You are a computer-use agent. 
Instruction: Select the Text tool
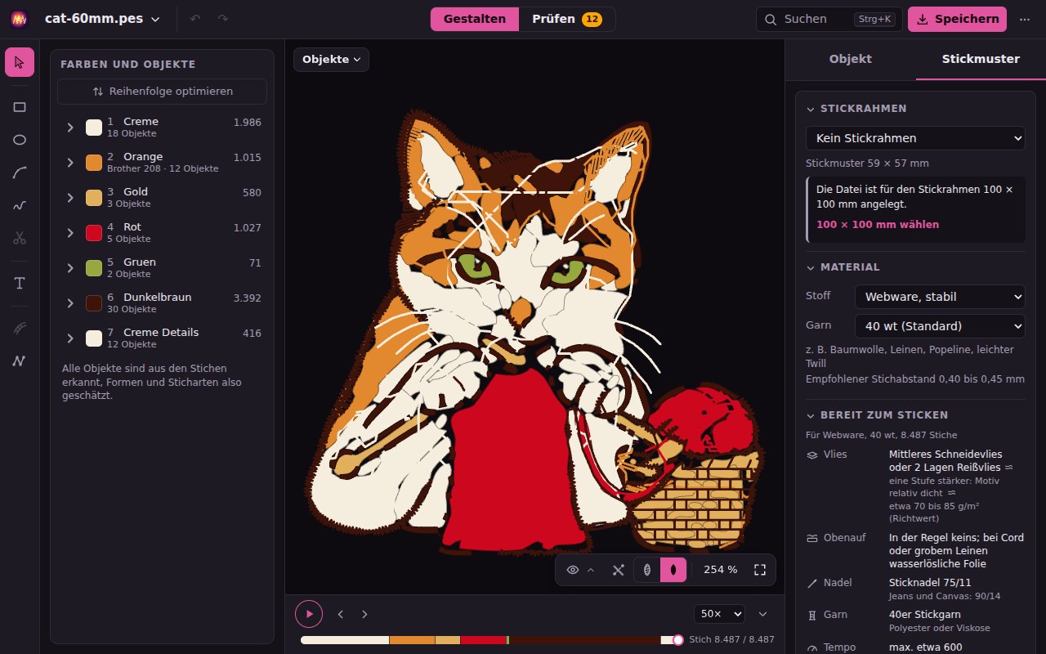20,283
